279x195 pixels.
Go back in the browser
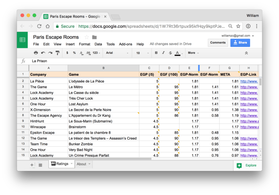22,26
